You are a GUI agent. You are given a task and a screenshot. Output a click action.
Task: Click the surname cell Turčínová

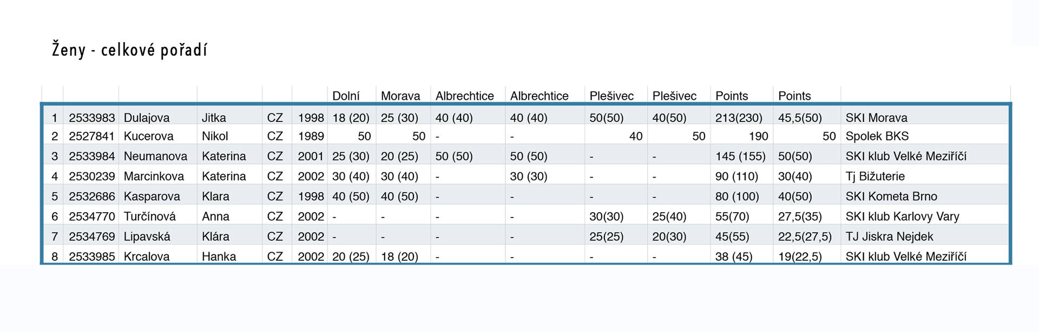149,216
